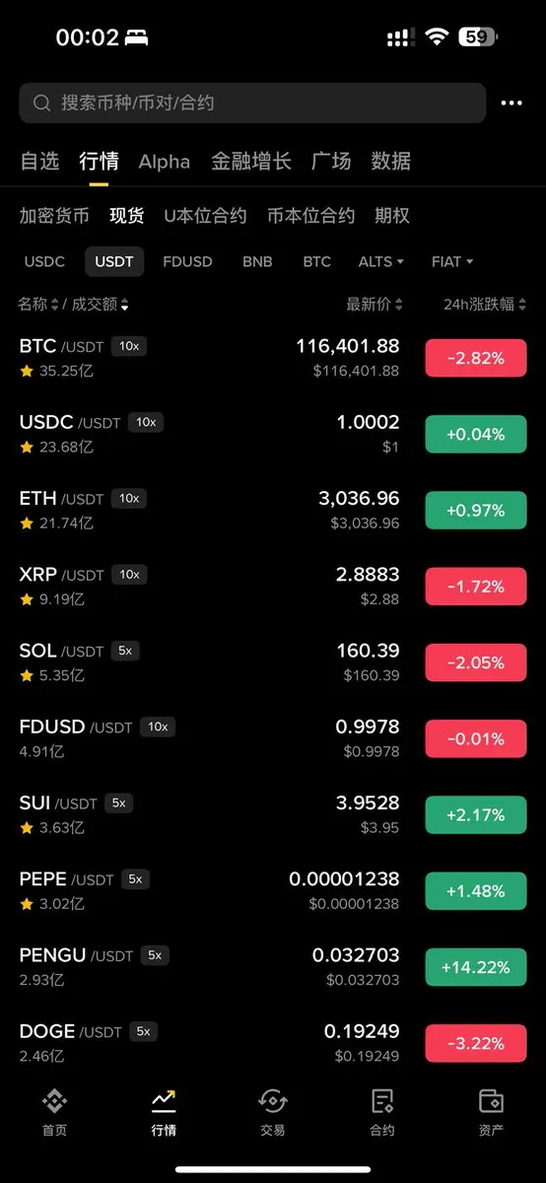
Task: Tap the PENGU +14.22% change button
Action: pyautogui.click(x=476, y=967)
